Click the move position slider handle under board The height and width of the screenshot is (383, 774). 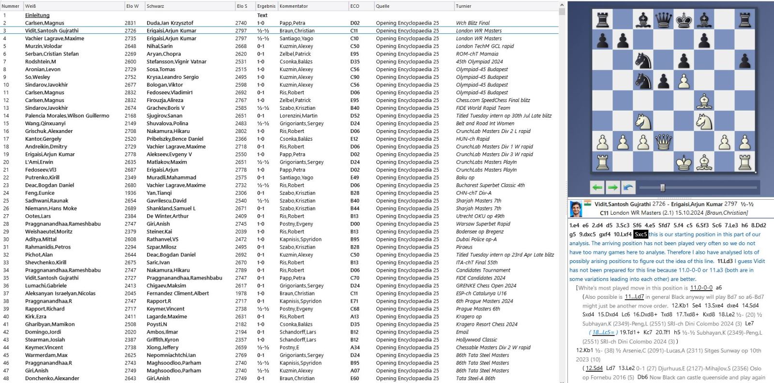[x=662, y=188]
